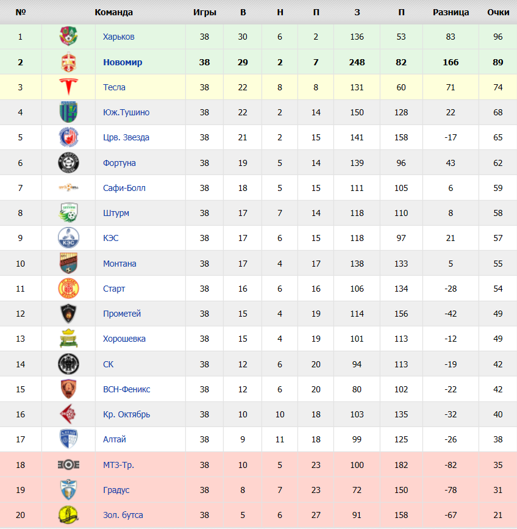
Task: Click the КЭС blue circular logo
Action: 68,238
